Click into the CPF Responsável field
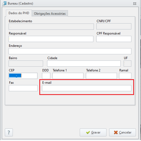The image size is (141, 141). (114, 39)
